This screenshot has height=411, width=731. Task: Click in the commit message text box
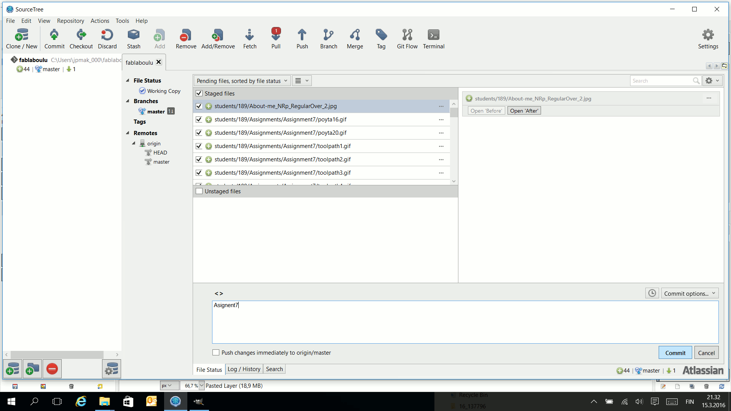coord(465,322)
